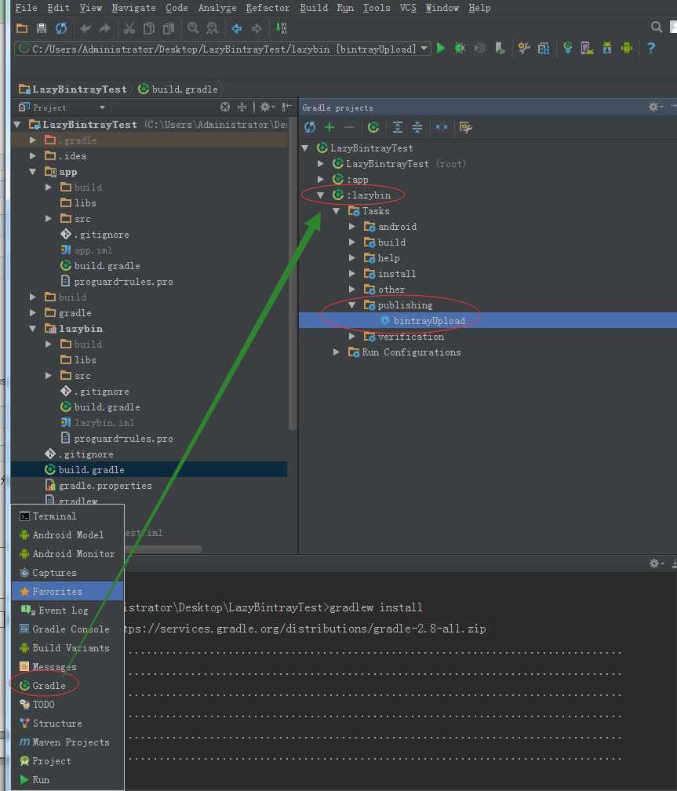Select Build Variants in popup list
Image resolution: width=677 pixels, height=791 pixels.
pos(67,647)
